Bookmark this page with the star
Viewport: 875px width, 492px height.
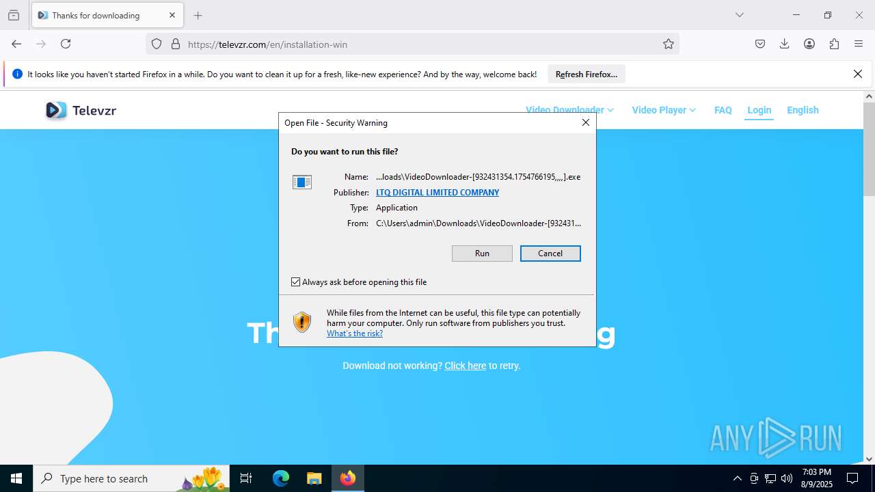[669, 44]
